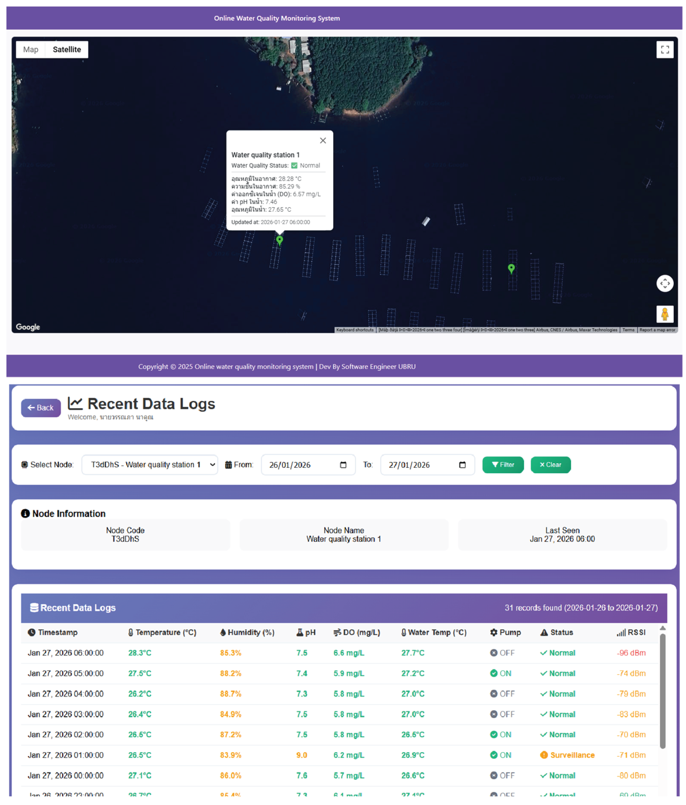Go back using the Back button
The width and height of the screenshot is (686, 805).
point(41,408)
